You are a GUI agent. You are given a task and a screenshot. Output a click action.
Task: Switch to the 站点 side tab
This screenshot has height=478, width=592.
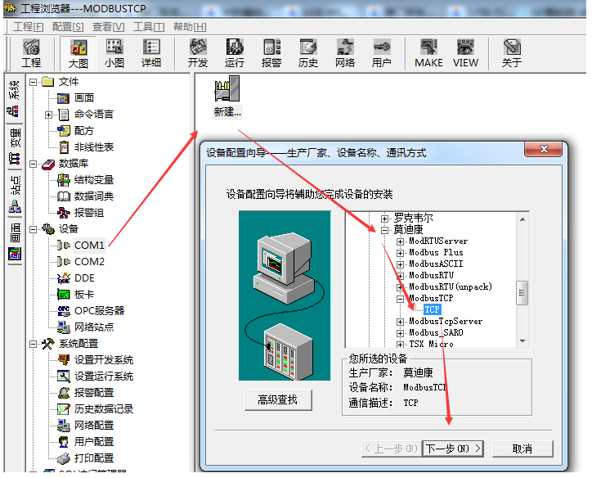(15, 194)
